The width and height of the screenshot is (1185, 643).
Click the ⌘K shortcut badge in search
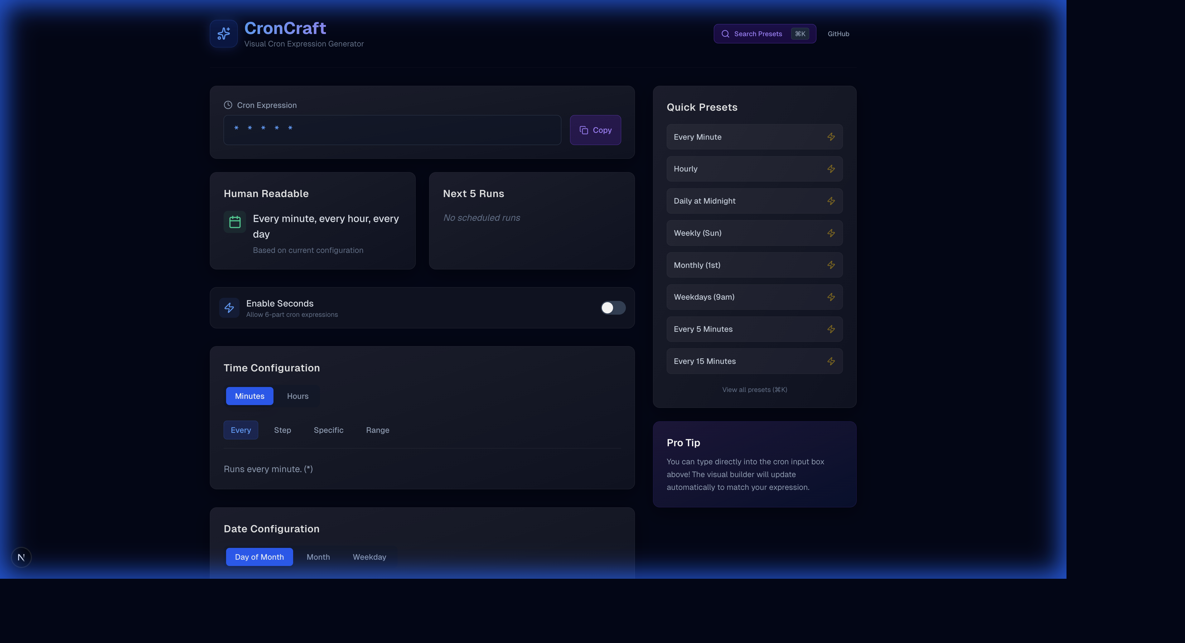pos(800,34)
